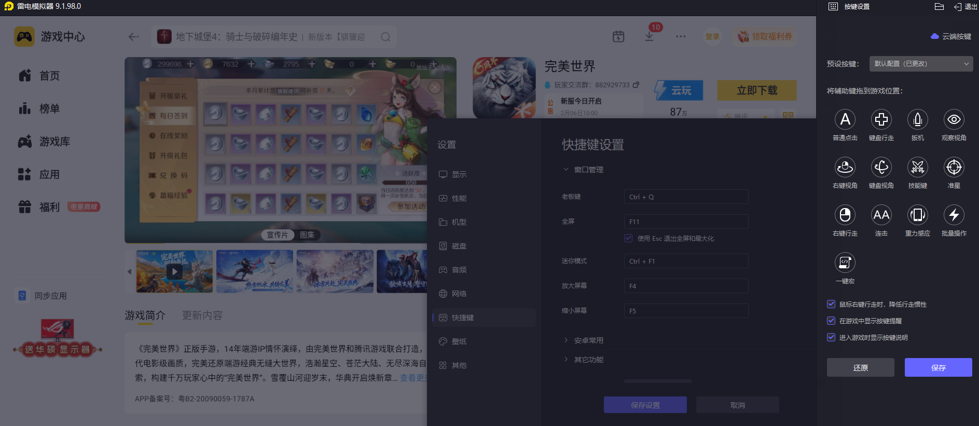This screenshot has height=426, width=979.
Task: Open 应用 in the sidebar
Action: [39, 174]
